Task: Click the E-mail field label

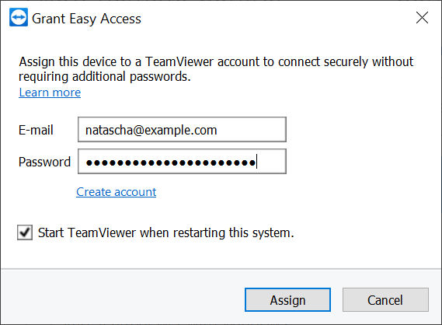Action: (36, 130)
